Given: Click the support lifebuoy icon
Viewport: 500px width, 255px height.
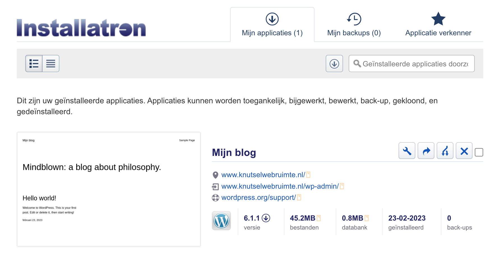Looking at the screenshot, I should [216, 198].
